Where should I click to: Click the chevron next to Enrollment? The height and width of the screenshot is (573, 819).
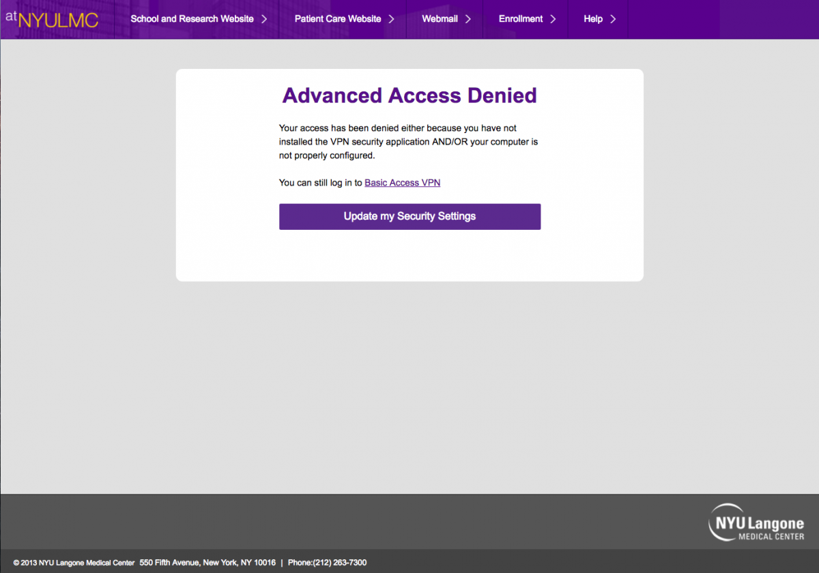tap(553, 19)
